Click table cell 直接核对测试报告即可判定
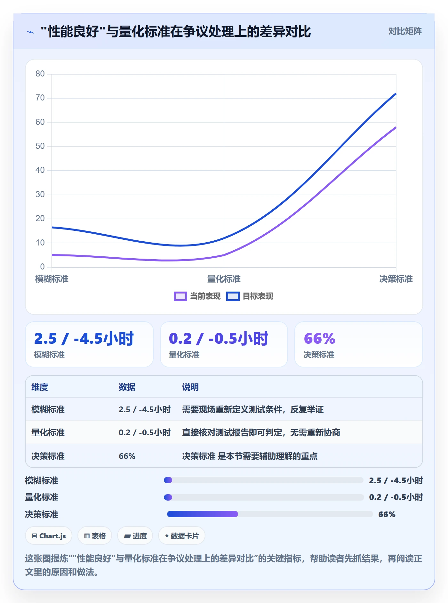Image resolution: width=448 pixels, height=603 pixels. click(x=261, y=433)
